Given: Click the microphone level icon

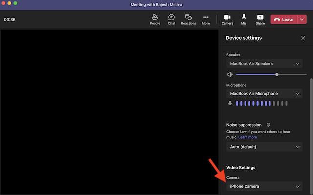Looking at the screenshot, I should pyautogui.click(x=230, y=103).
